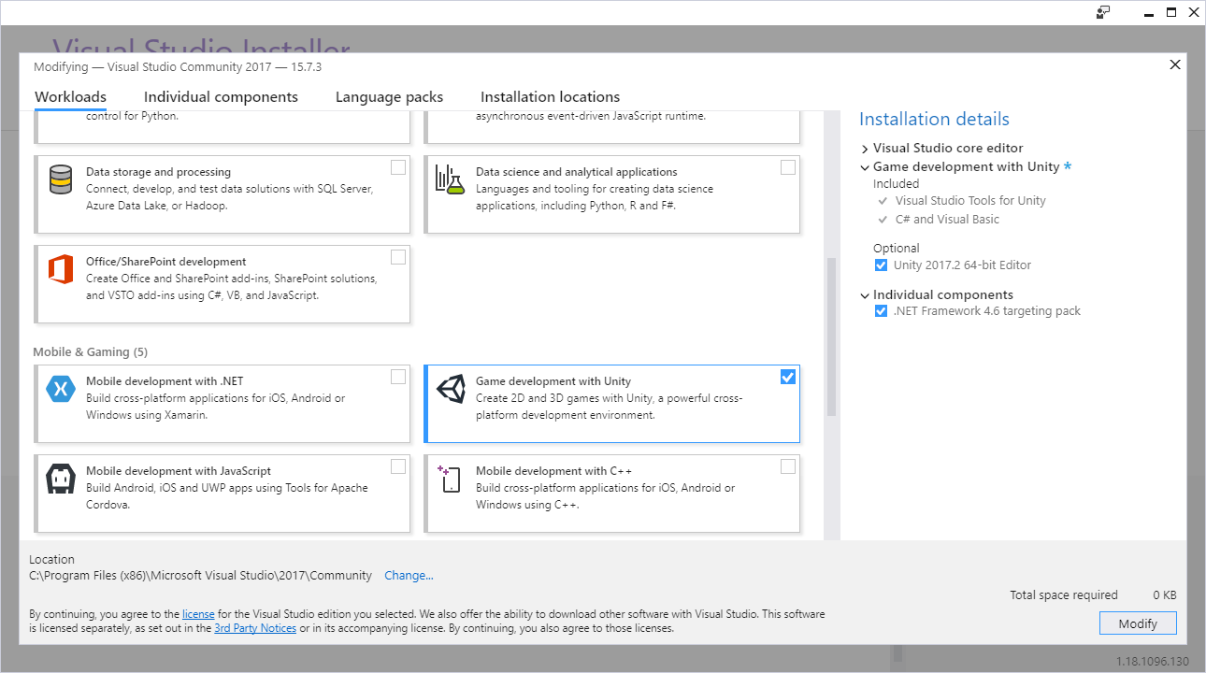Image resolution: width=1206 pixels, height=673 pixels.
Task: Click the Data storage and processing database icon
Action: [60, 181]
